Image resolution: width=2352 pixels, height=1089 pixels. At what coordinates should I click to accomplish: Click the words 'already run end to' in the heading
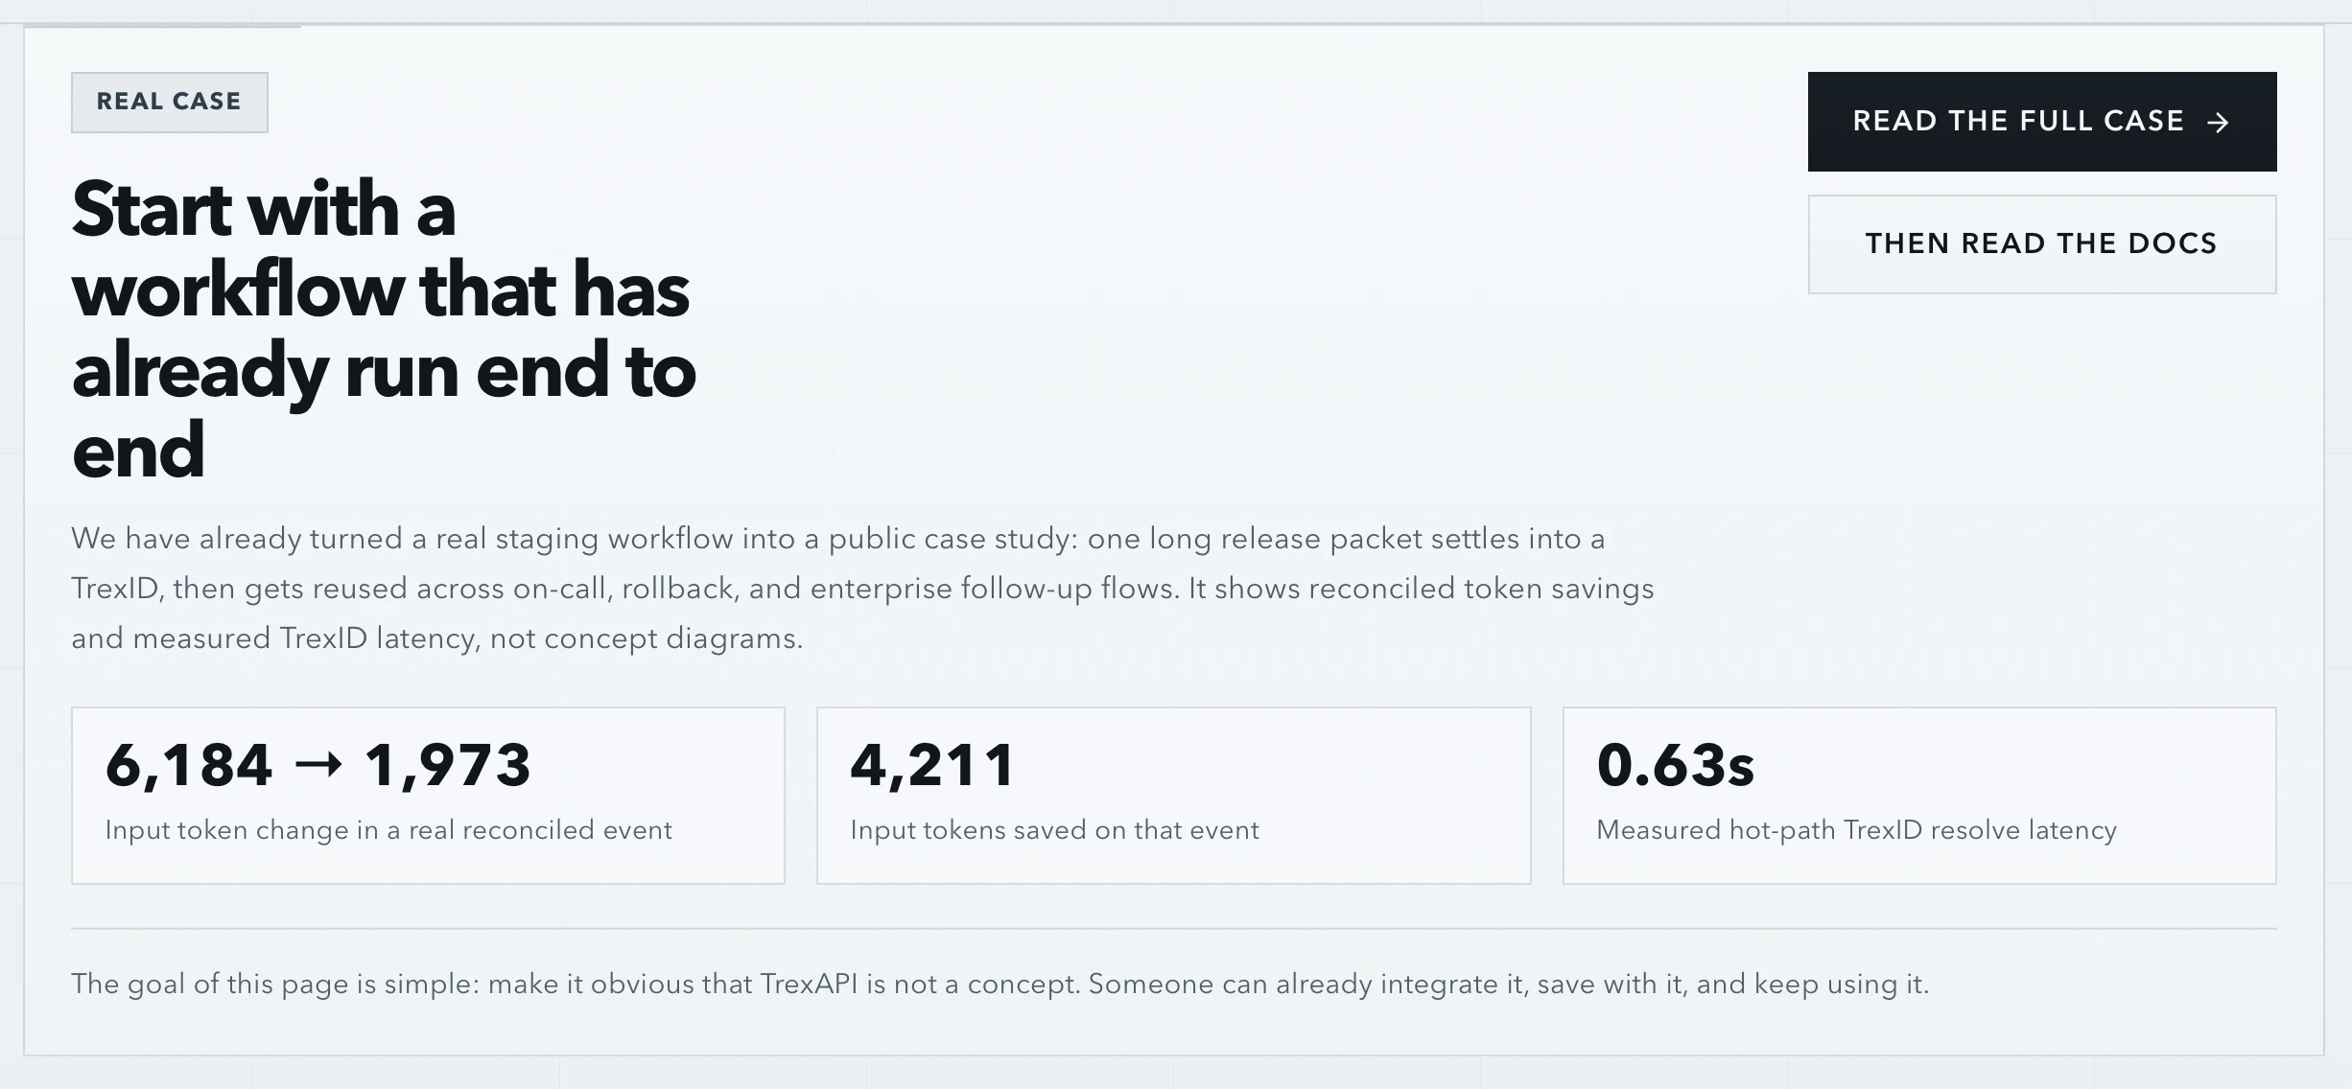[384, 371]
